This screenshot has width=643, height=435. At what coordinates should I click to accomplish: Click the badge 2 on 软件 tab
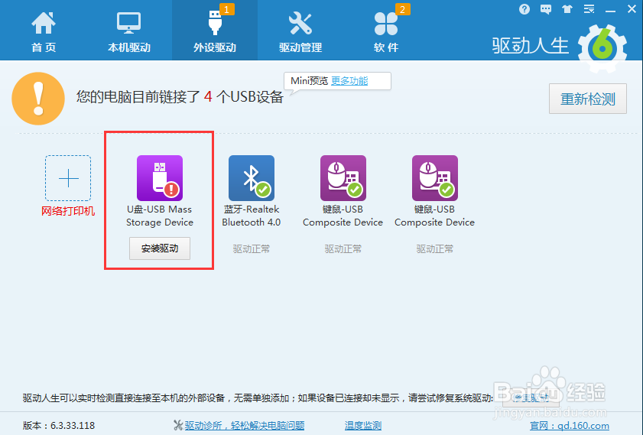coord(402,9)
